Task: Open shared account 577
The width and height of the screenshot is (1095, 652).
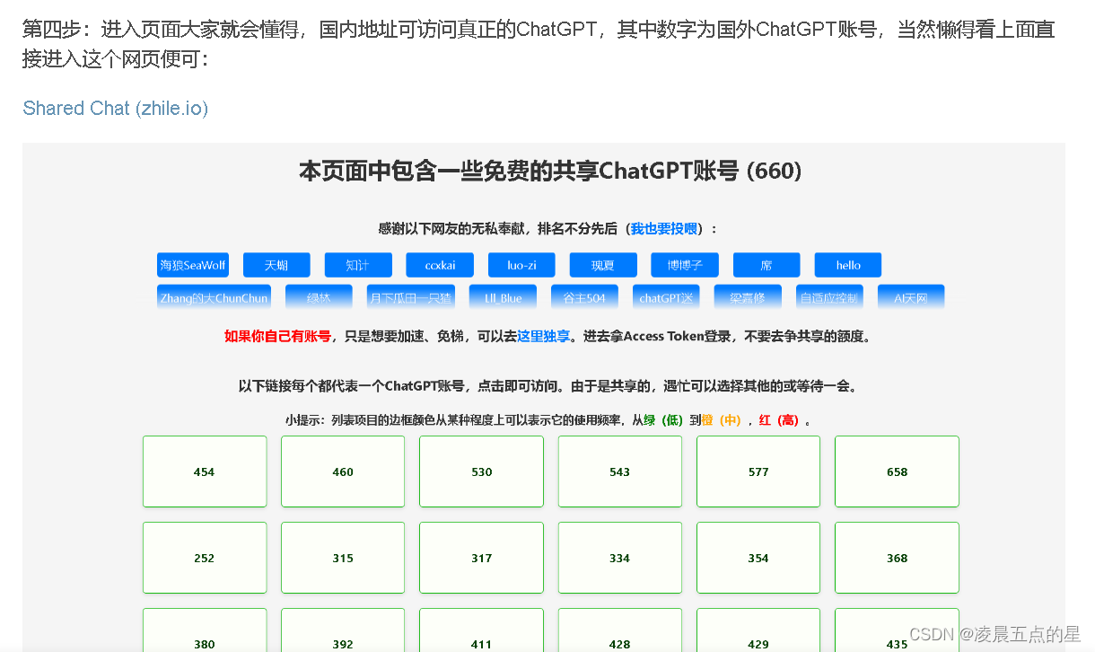Action: pyautogui.click(x=758, y=471)
